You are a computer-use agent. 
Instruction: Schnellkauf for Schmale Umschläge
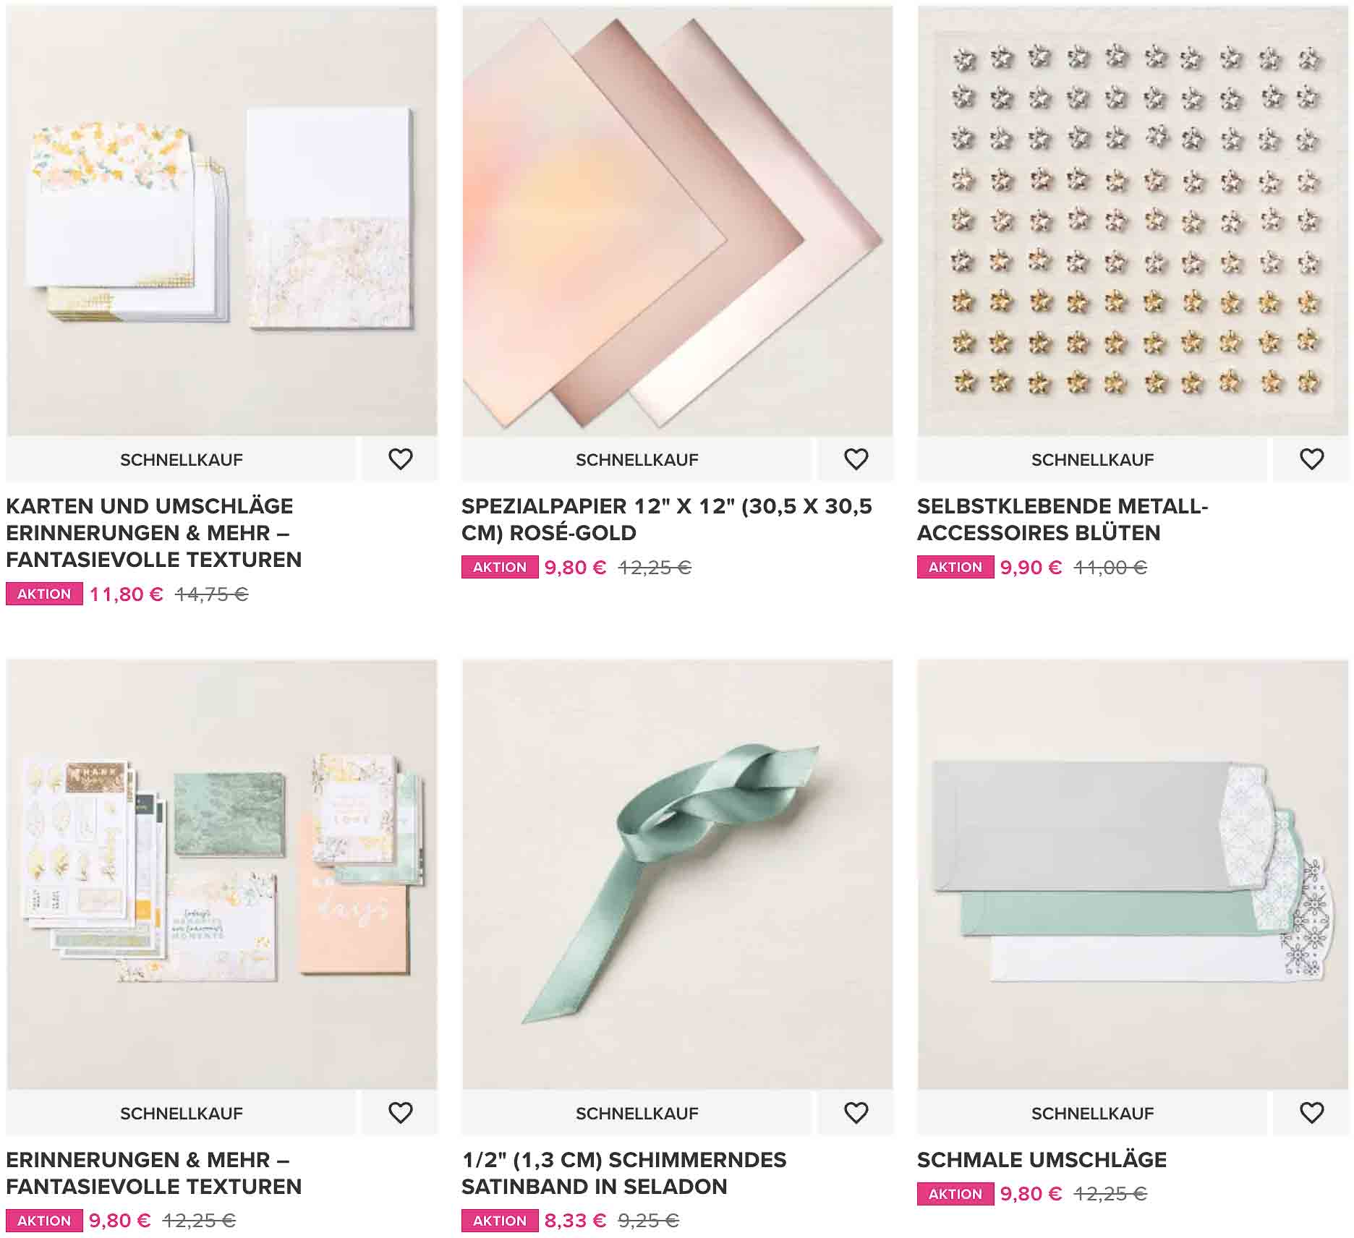point(1093,1113)
